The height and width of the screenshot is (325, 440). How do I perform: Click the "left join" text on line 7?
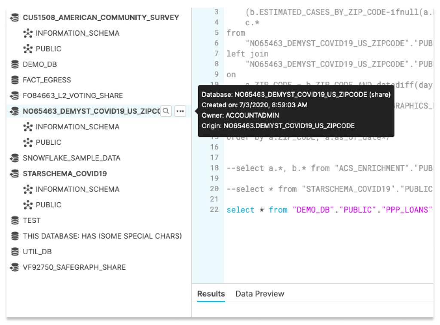coord(247,54)
